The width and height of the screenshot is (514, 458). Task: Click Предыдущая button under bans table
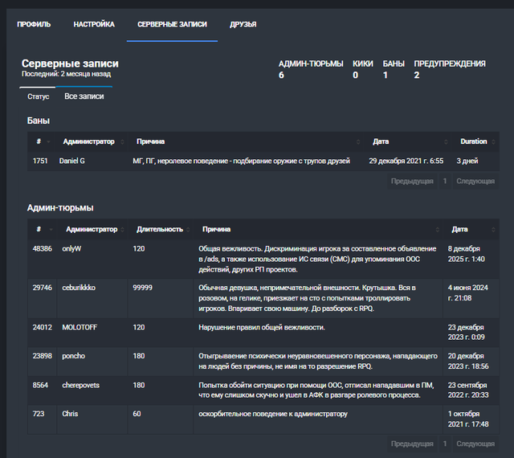(x=412, y=181)
